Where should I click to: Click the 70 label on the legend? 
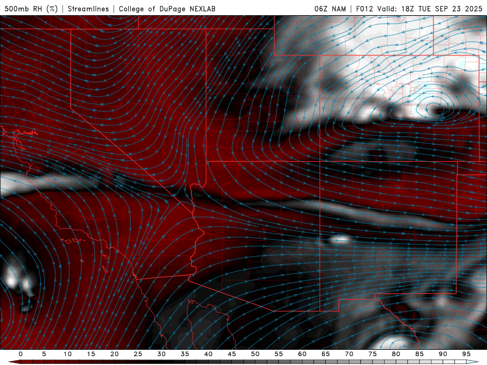pos(349,354)
